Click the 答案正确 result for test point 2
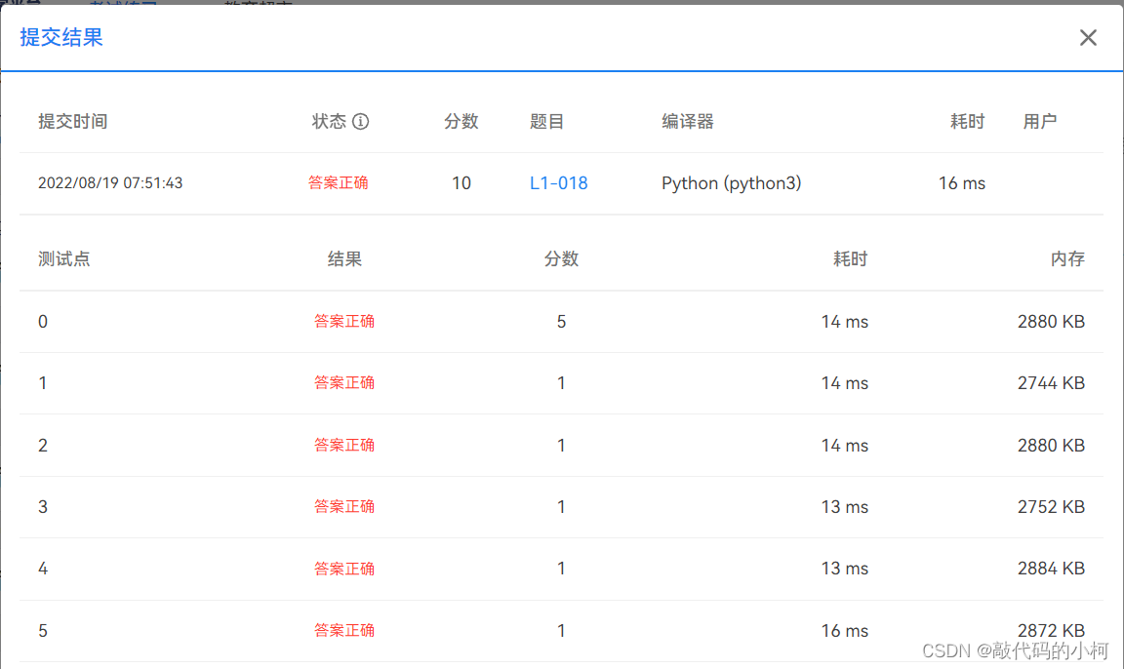1124x669 pixels. point(344,445)
